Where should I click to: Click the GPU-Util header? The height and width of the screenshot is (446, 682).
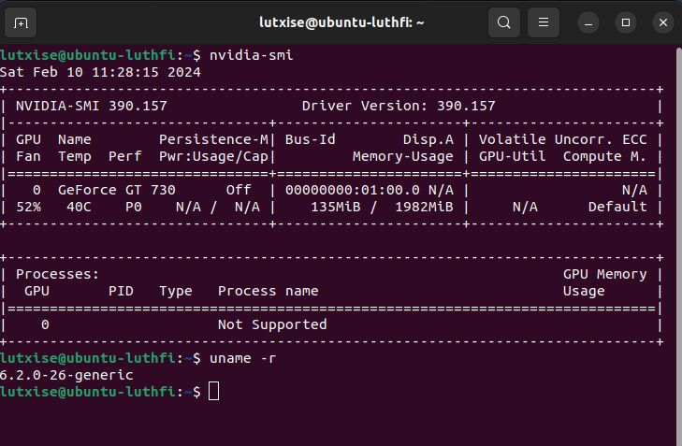pyautogui.click(x=512, y=156)
